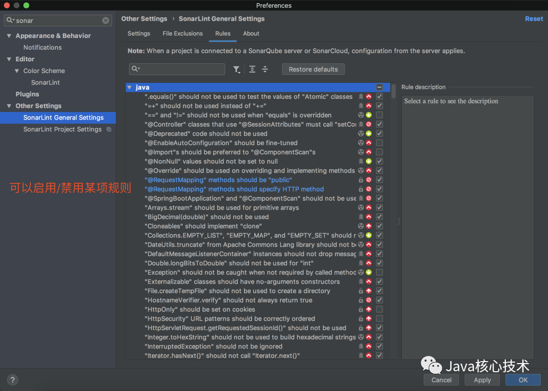Open SonarLint under Color Scheme
This screenshot has width=548, height=391.
pos(46,83)
